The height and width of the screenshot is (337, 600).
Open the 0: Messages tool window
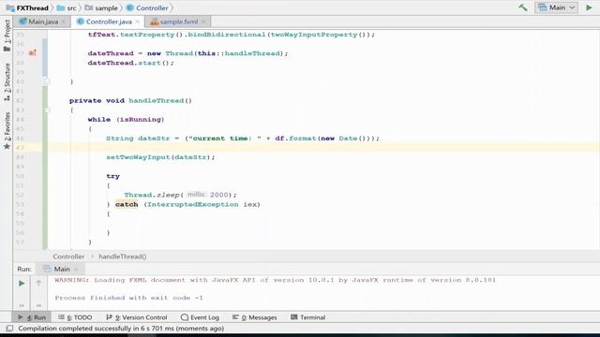(254, 317)
